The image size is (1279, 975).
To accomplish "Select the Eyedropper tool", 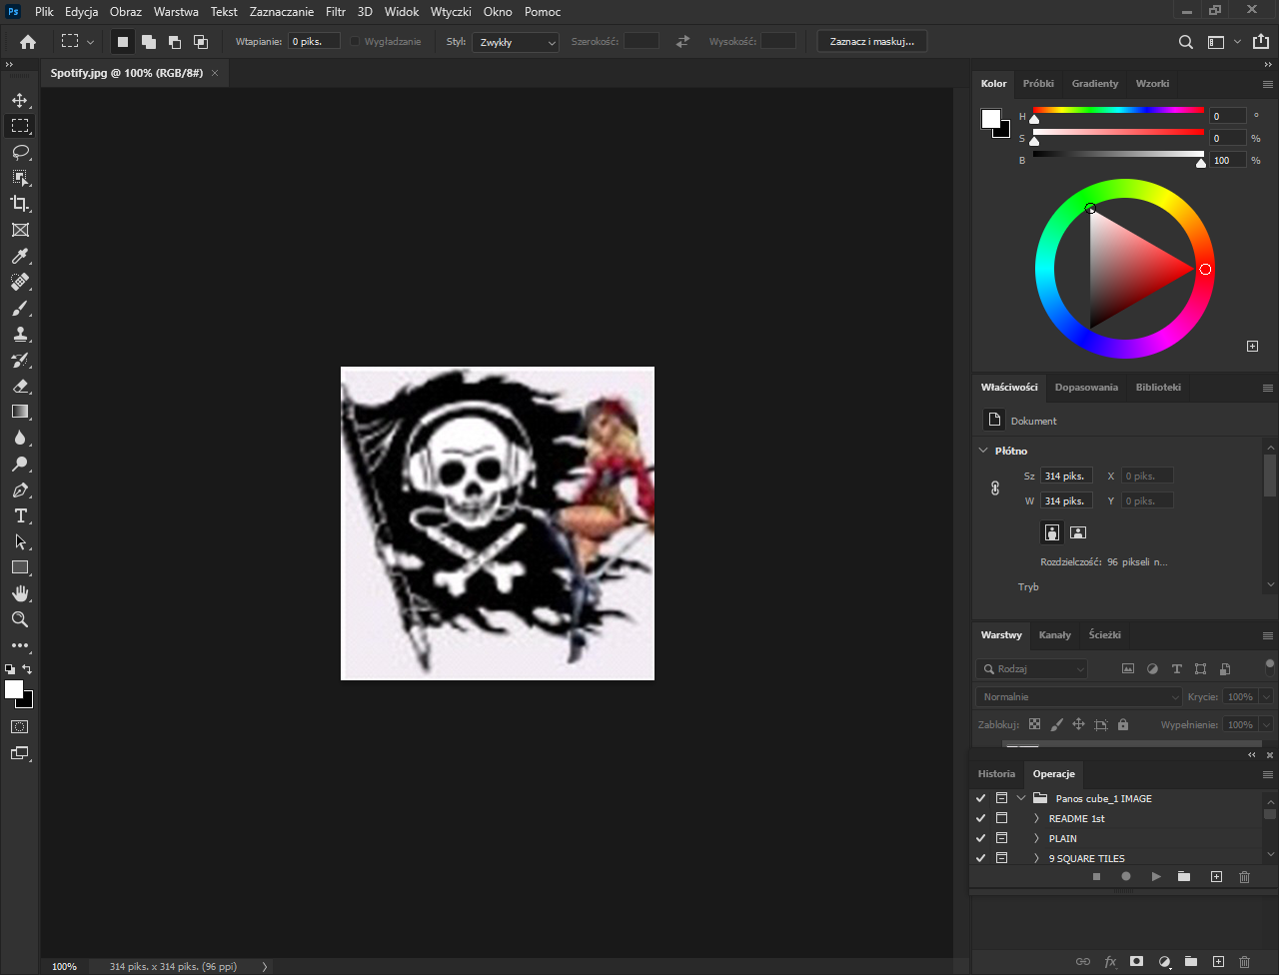I will (x=20, y=257).
